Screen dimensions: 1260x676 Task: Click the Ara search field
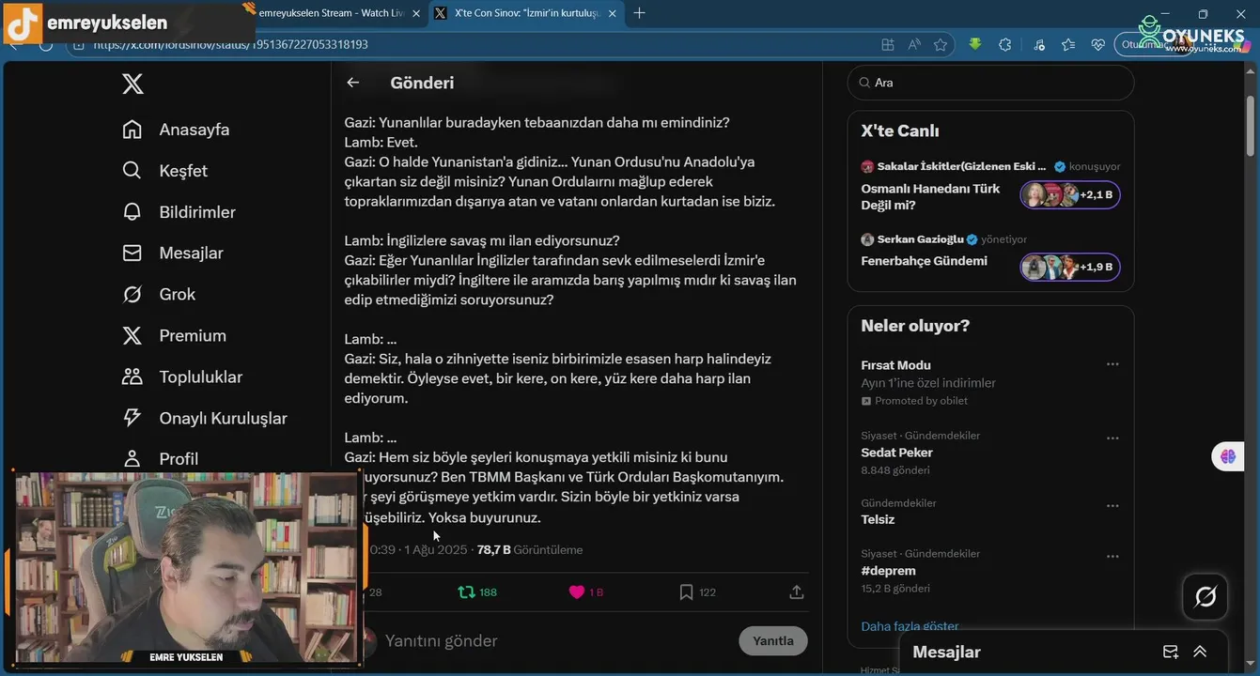(x=990, y=83)
